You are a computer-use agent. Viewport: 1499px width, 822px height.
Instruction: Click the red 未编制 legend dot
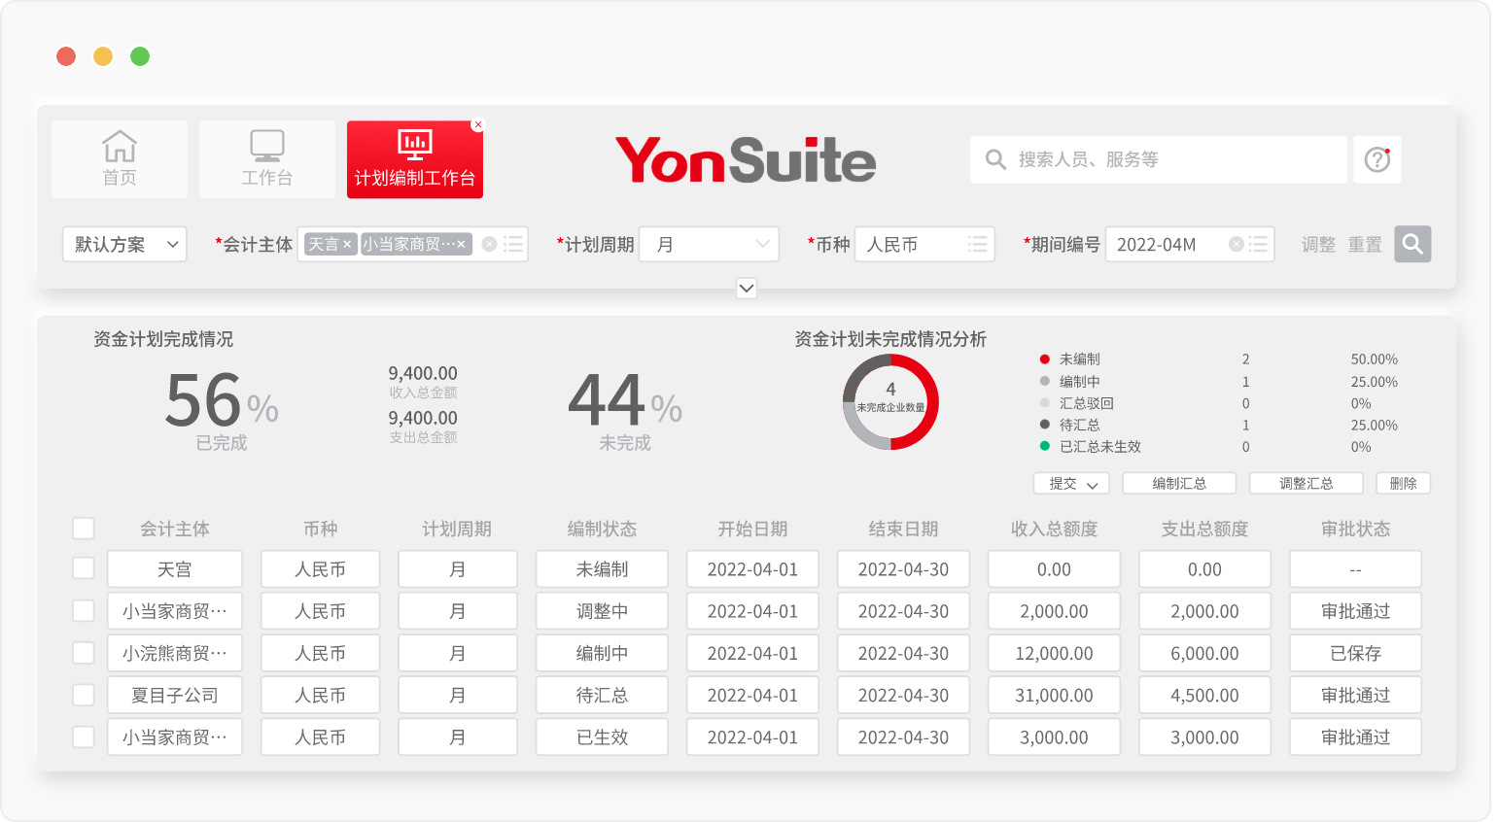coord(1045,360)
